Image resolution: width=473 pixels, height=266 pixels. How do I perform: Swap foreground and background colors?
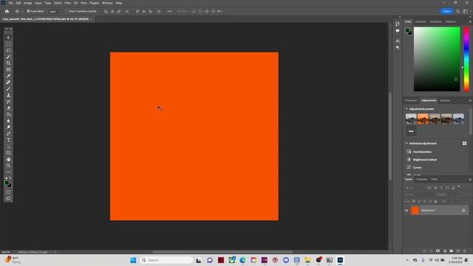pyautogui.click(x=10, y=178)
